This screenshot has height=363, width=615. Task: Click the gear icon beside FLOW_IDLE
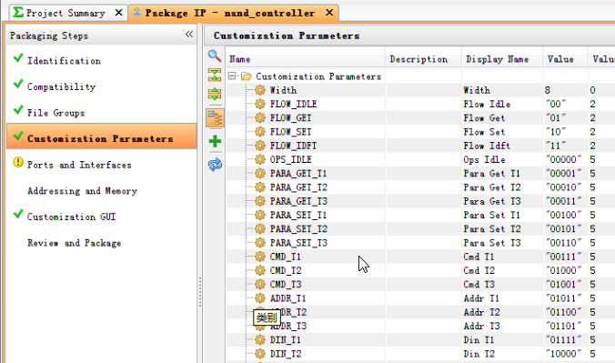click(260, 104)
